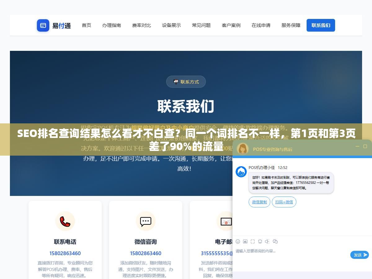Viewport: 372px width, 279px height.
Task: Click the red phone icon on 联系电话 card
Action: point(65,221)
